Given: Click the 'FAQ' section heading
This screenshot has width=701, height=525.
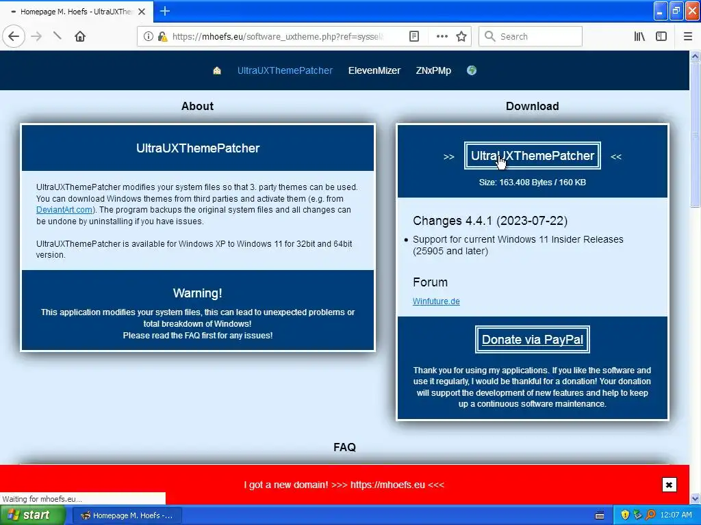Looking at the screenshot, I should click(x=345, y=447).
